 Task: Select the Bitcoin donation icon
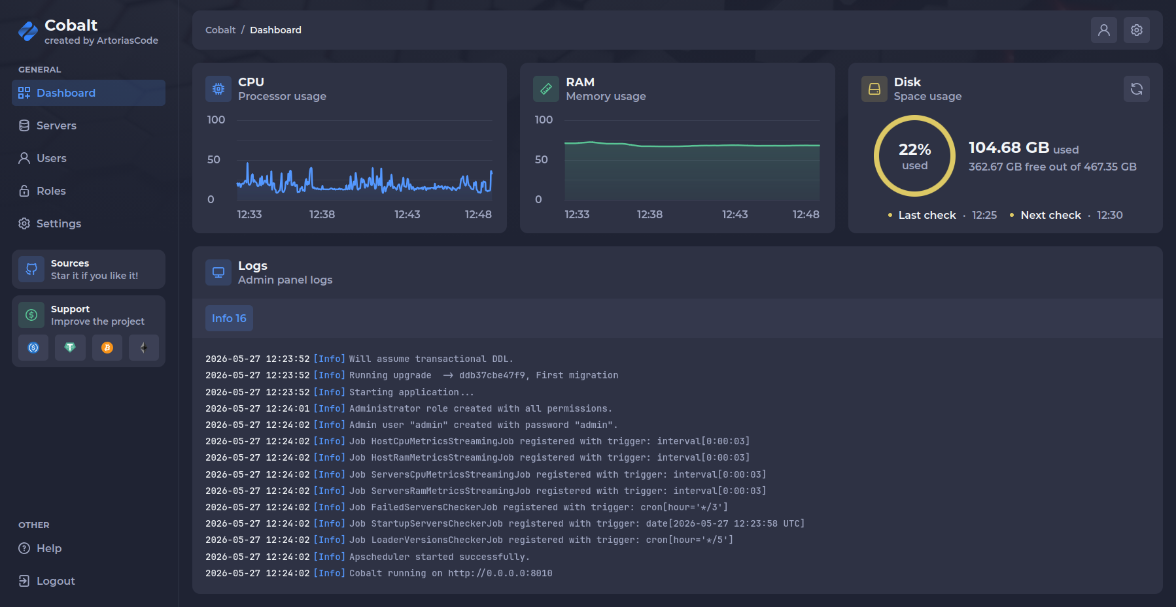107,348
